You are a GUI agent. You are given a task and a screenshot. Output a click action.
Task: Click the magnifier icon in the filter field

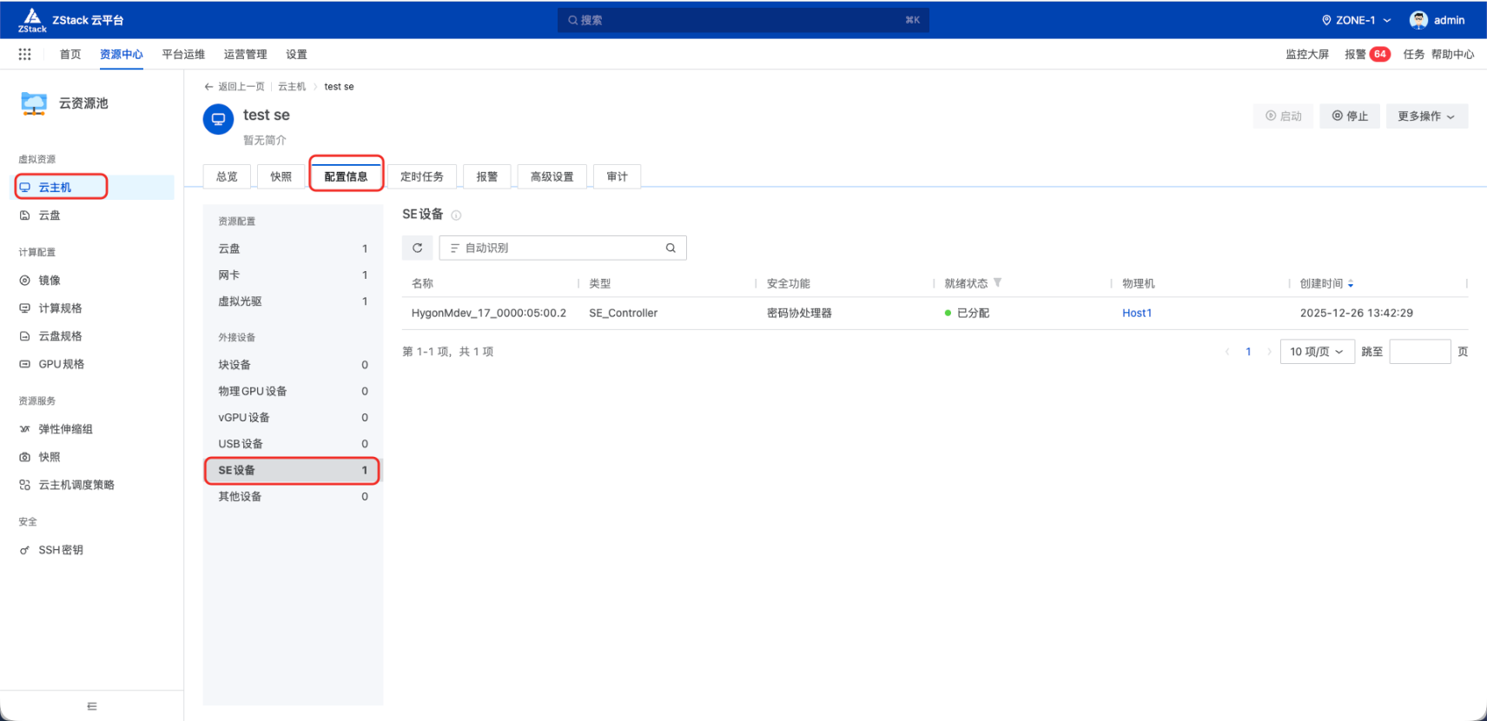671,248
